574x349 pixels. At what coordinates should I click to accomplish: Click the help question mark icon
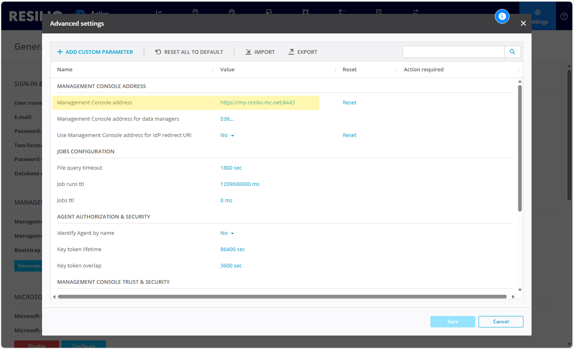[x=564, y=16]
